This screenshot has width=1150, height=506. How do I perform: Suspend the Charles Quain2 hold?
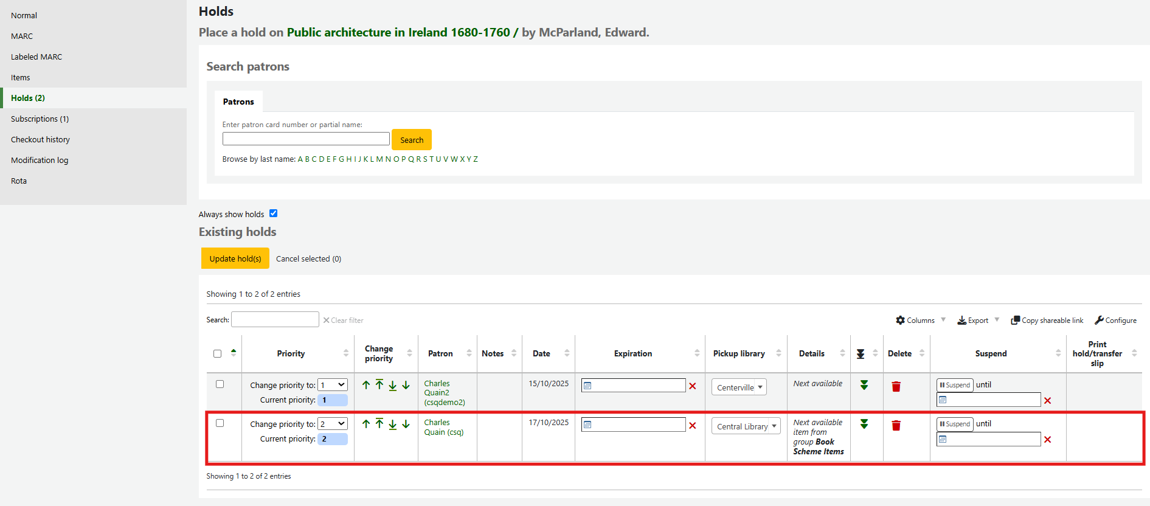coord(955,385)
